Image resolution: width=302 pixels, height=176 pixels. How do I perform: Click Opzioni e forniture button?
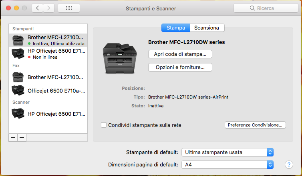tap(180, 67)
